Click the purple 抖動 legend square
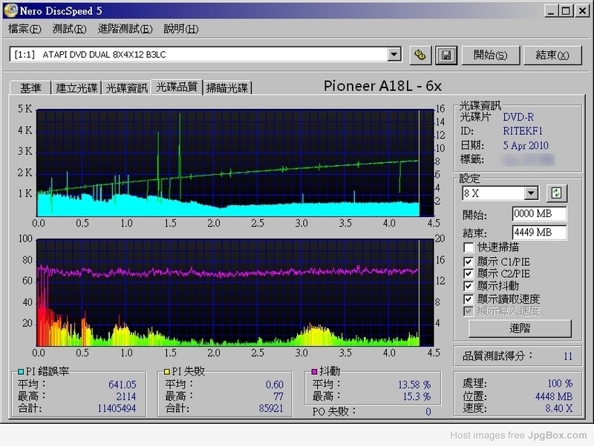Screen dimensions: 594x446 coord(316,370)
